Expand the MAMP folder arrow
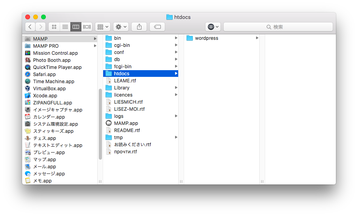This screenshot has height=216, width=358. point(95,39)
